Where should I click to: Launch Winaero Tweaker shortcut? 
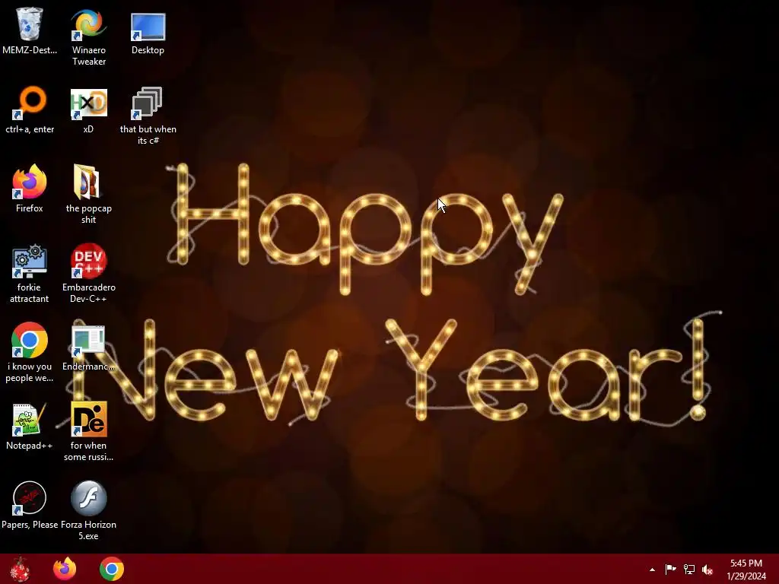(x=88, y=24)
